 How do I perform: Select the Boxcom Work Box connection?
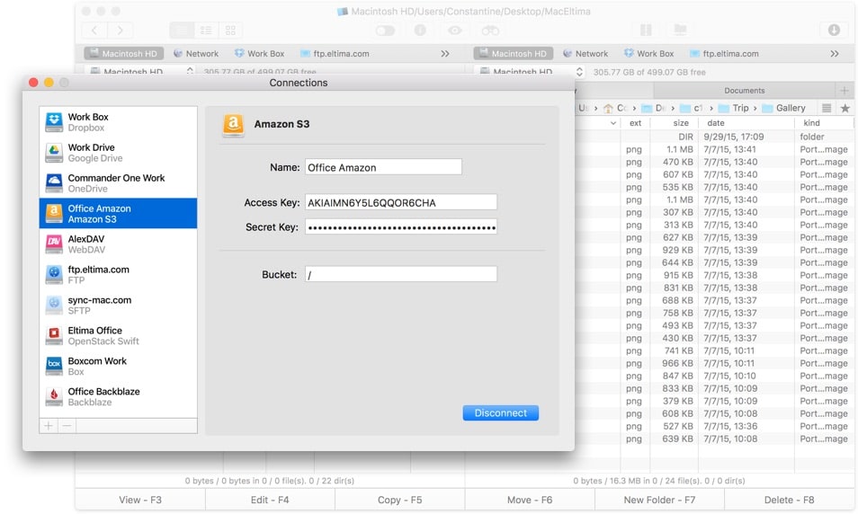click(x=118, y=367)
